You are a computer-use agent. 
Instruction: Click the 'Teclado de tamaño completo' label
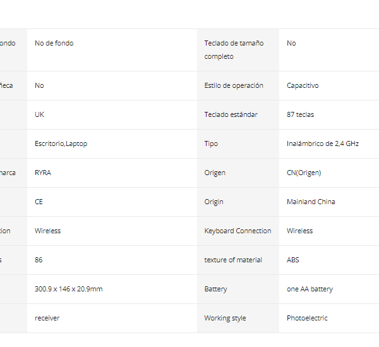coord(234,50)
